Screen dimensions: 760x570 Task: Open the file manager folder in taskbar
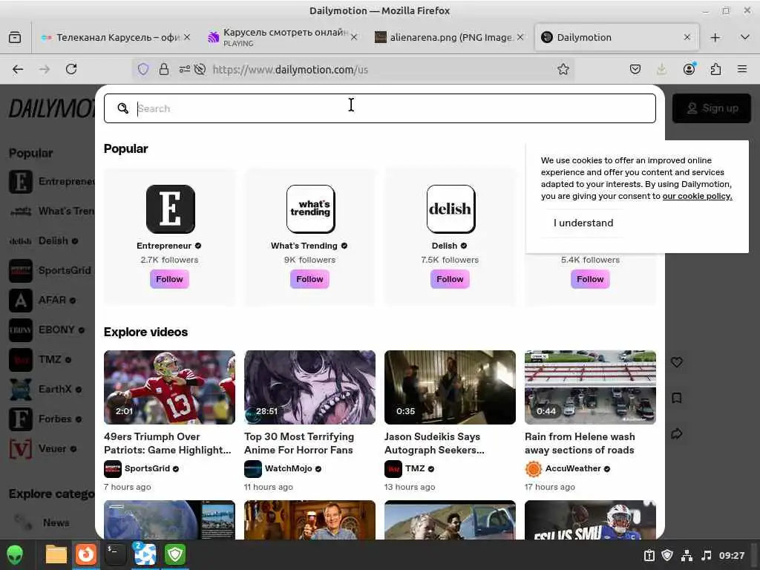[x=56, y=555]
